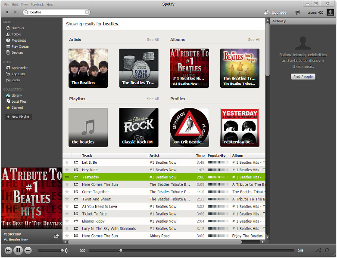
Task: Open Starred tracks in the collection
Action: tap(15, 107)
